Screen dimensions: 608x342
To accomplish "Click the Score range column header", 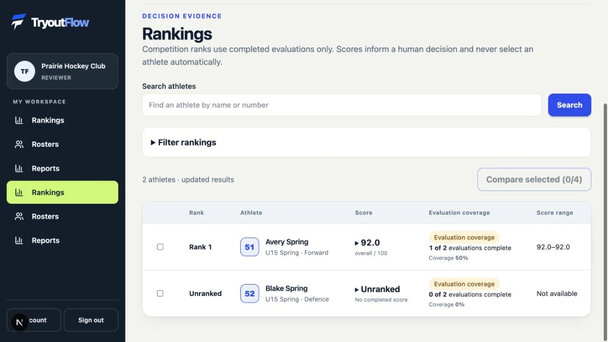I will [555, 213].
